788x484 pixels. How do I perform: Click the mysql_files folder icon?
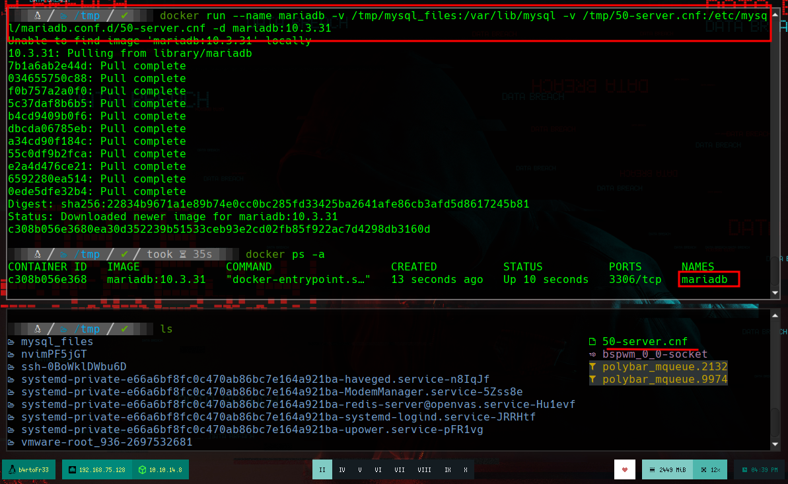(x=11, y=342)
